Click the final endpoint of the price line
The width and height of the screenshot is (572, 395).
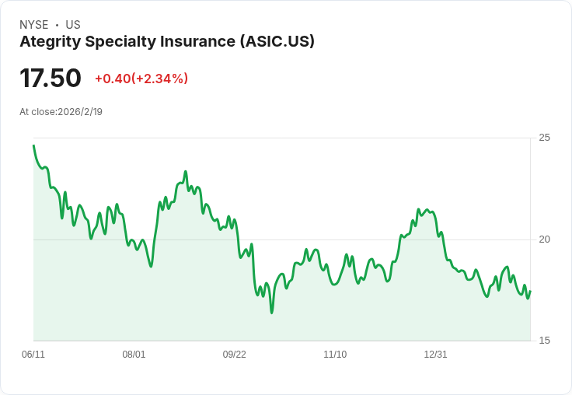coord(530,292)
